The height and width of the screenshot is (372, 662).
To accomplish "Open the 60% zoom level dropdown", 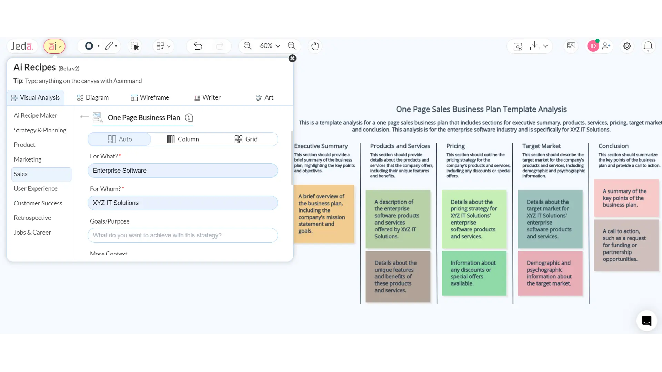I will 269,46.
